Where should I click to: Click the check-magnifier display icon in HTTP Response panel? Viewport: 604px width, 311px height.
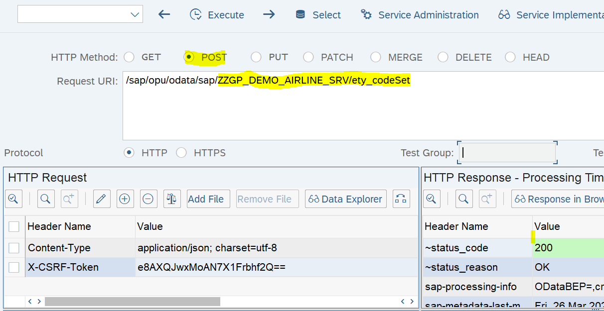click(432, 199)
